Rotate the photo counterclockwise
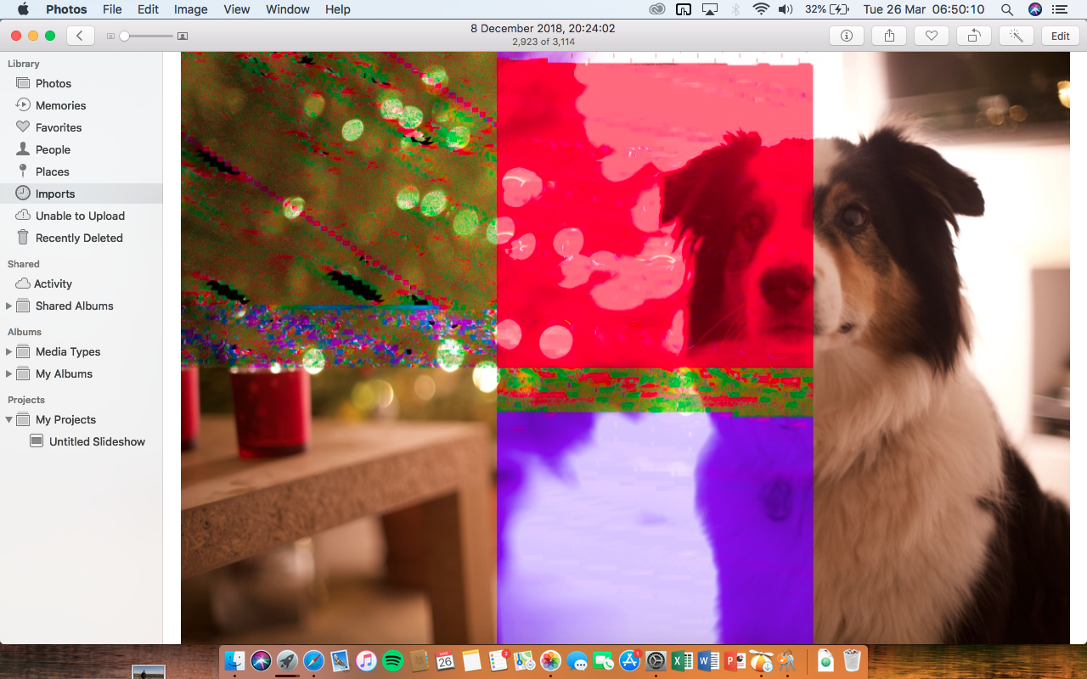Viewport: 1087px width, 679px height. coord(974,36)
